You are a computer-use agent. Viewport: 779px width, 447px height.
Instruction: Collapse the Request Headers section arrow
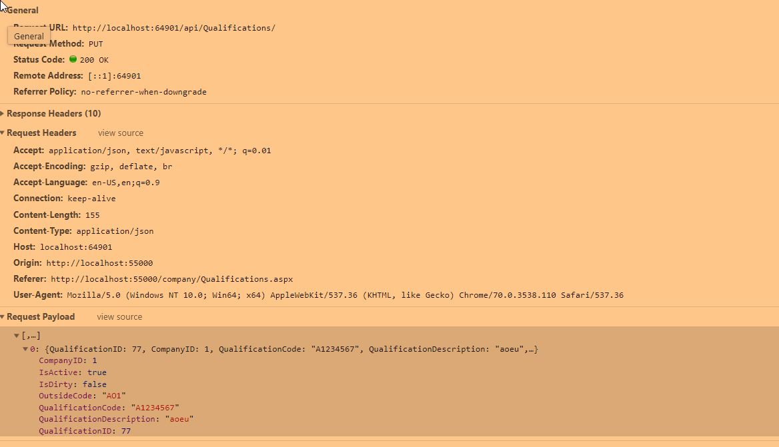pyautogui.click(x=3, y=133)
